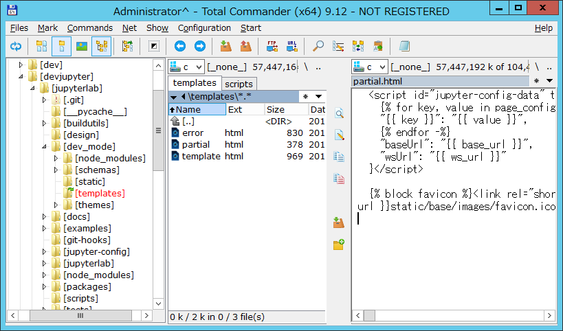Open the multi-rename tool icon
The height and width of the screenshot is (331, 563).
(338, 46)
